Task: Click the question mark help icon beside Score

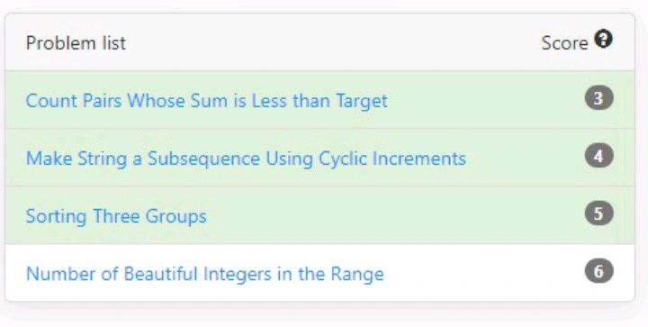Action: tap(603, 40)
